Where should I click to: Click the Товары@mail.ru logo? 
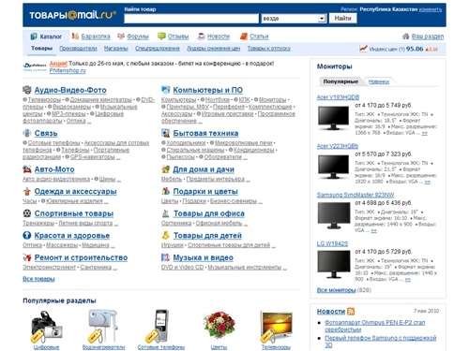(73, 15)
